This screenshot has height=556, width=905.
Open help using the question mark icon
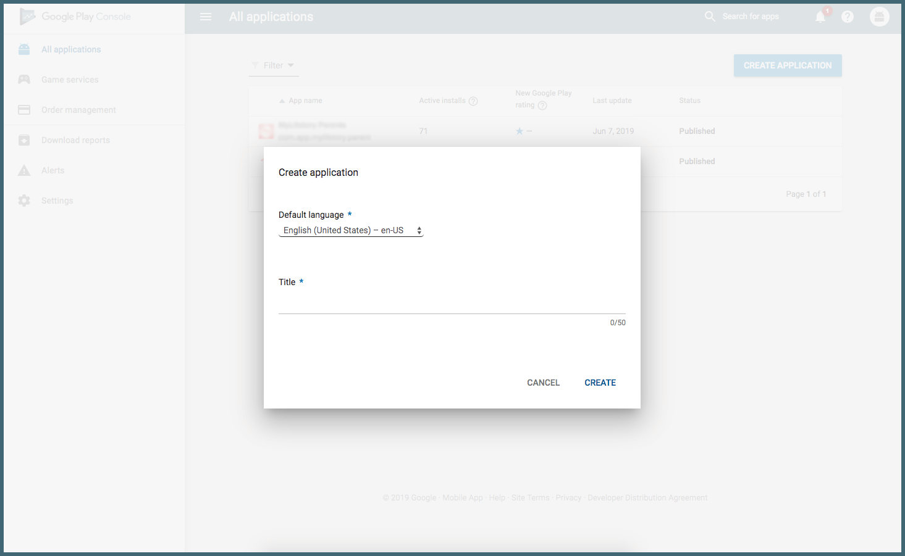[847, 17]
